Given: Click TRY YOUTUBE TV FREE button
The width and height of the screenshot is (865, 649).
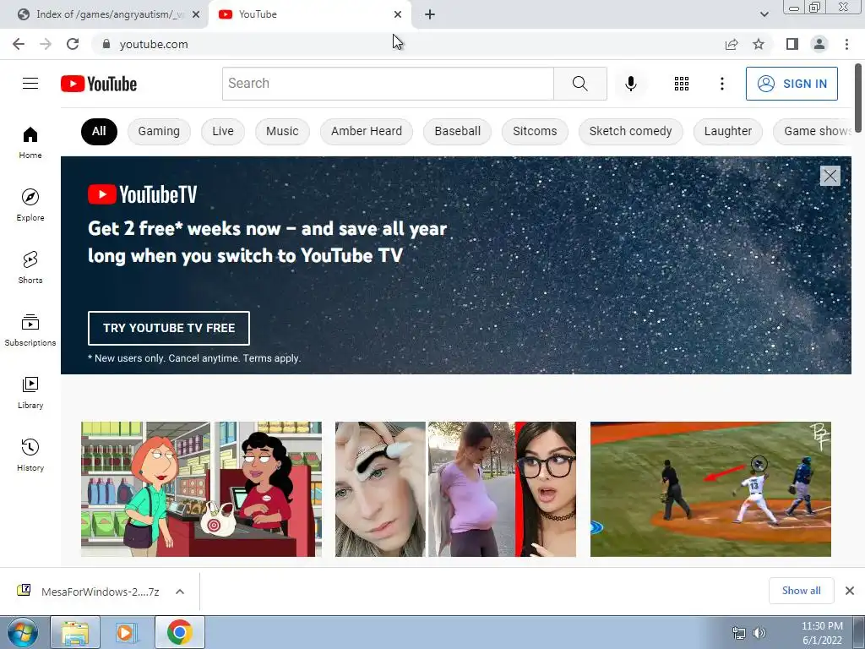Looking at the screenshot, I should click(169, 328).
